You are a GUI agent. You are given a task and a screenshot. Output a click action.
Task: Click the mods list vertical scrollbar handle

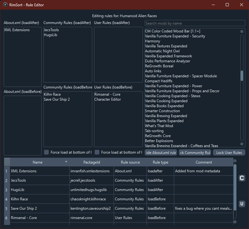(242, 76)
